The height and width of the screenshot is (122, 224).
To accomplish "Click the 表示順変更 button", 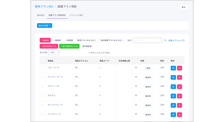I will 87,46.
